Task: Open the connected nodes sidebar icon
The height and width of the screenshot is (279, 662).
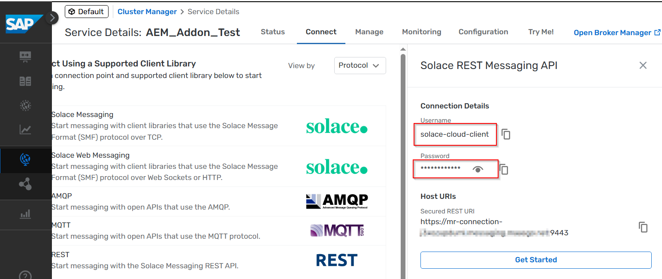Action: pyautogui.click(x=25, y=184)
